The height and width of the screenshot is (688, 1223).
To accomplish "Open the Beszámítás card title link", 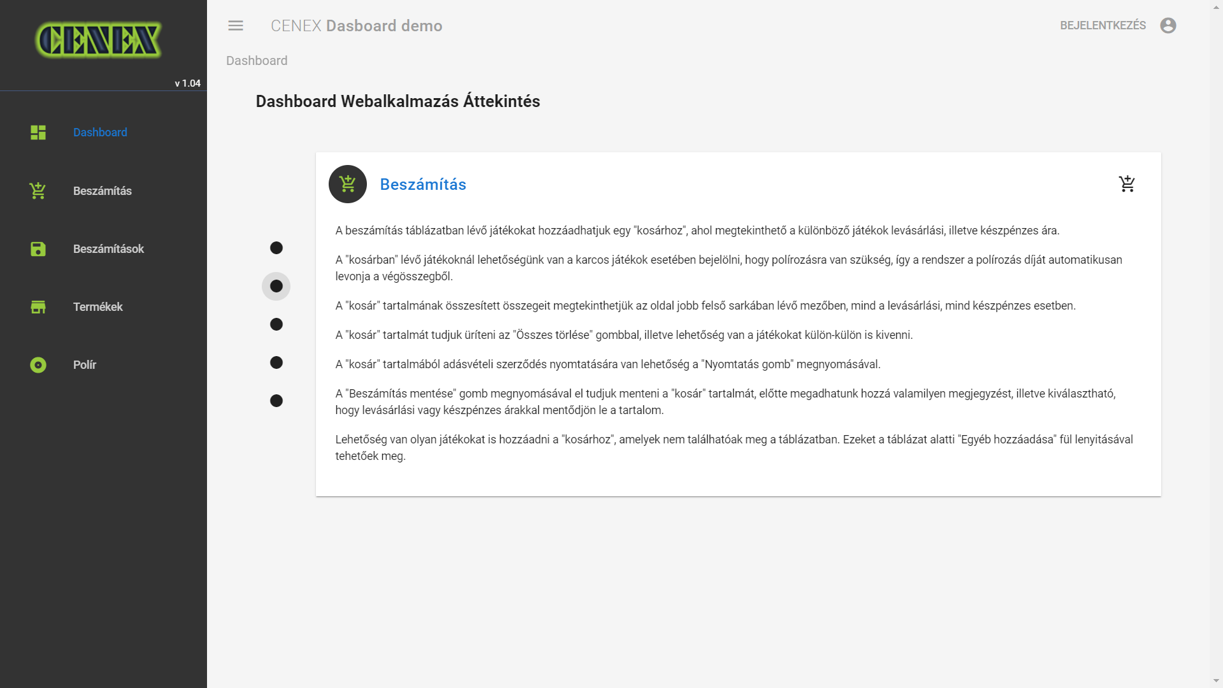I will [423, 185].
